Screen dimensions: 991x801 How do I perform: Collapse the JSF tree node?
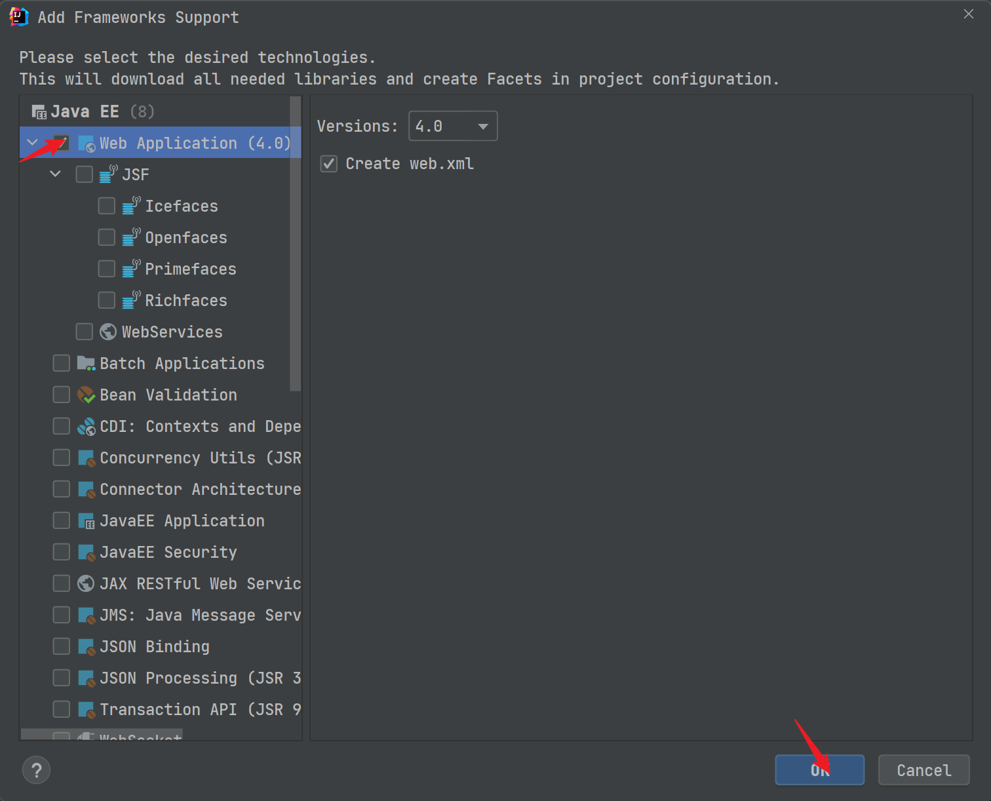(x=55, y=174)
